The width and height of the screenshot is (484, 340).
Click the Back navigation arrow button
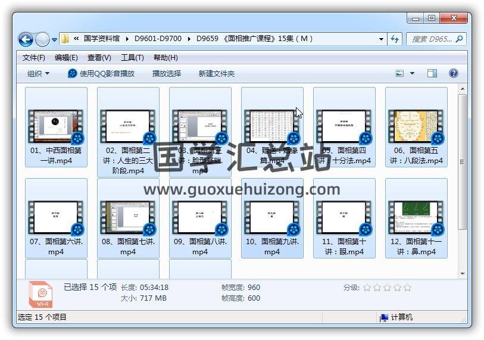point(26,40)
